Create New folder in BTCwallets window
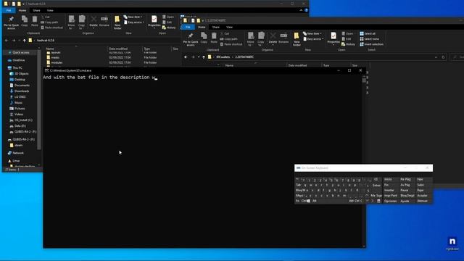Screen dimensions: 464x261 297,39
